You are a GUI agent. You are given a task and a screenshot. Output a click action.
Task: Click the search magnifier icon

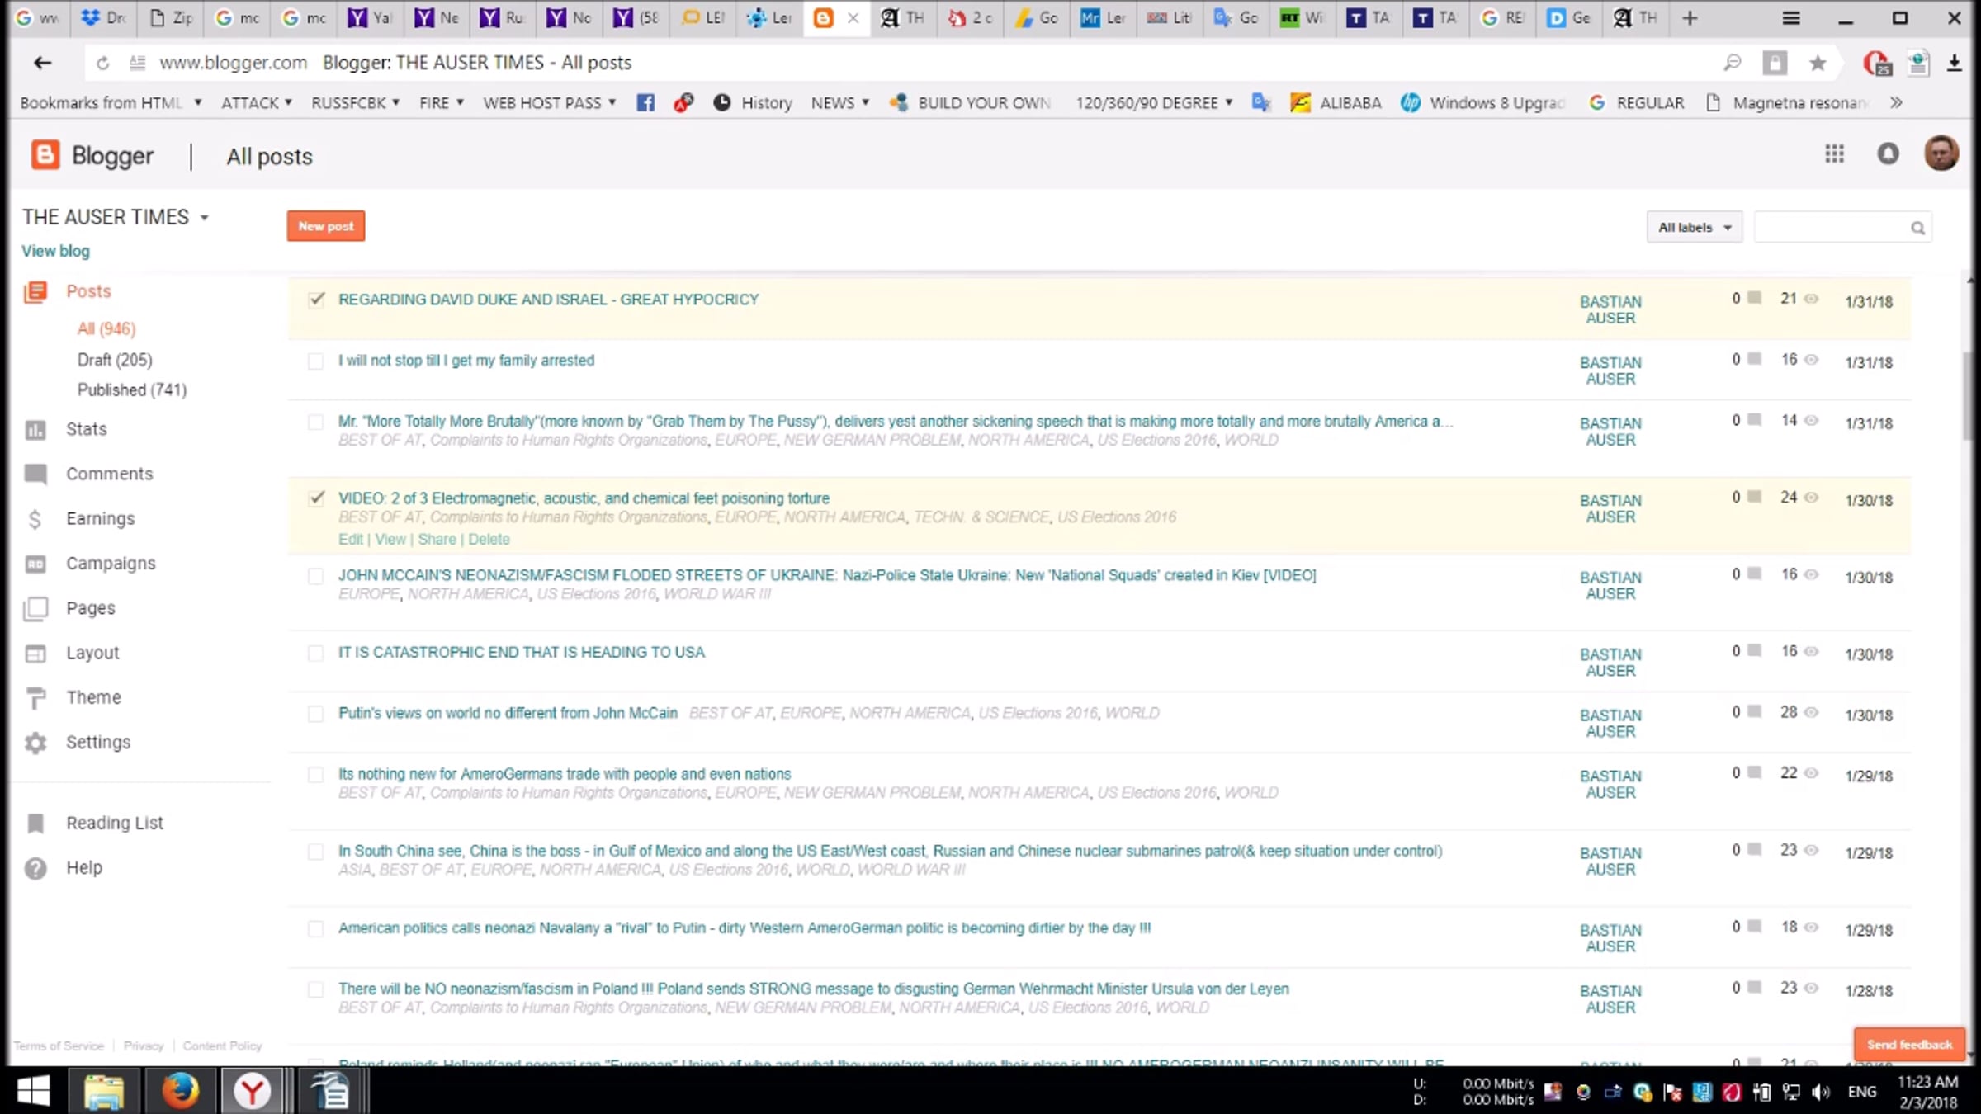point(1917,229)
